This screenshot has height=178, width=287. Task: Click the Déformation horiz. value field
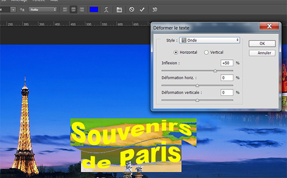227,78
